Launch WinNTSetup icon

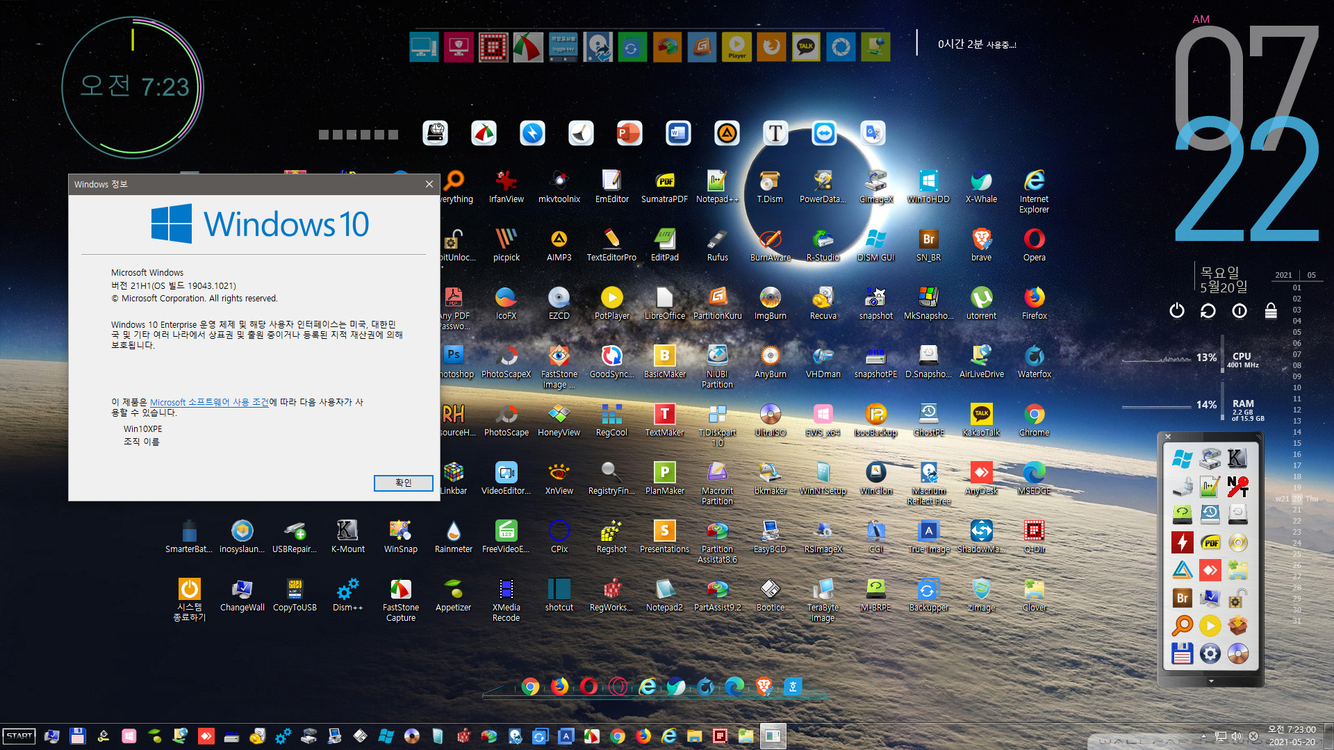823,478
